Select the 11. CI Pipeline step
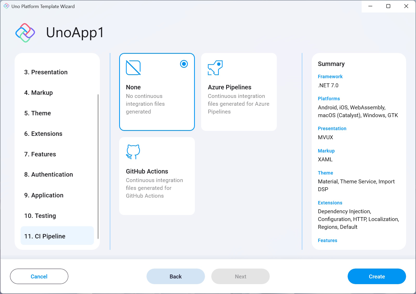The image size is (416, 294). pos(57,236)
